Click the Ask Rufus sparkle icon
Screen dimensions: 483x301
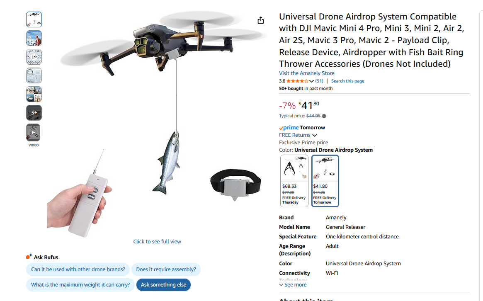tap(29, 256)
